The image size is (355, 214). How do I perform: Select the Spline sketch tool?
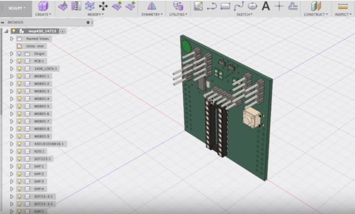239,6
